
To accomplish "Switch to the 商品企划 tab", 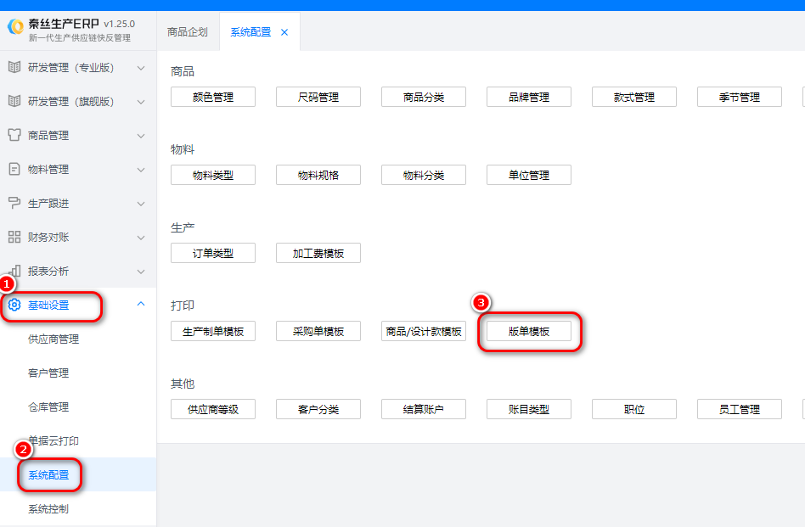I will point(188,32).
